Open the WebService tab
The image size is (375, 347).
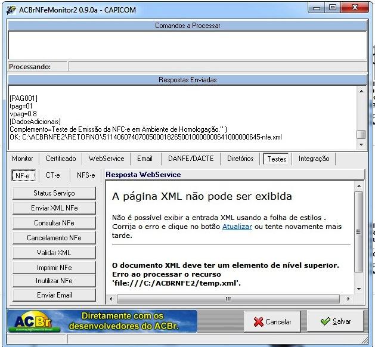106,159
